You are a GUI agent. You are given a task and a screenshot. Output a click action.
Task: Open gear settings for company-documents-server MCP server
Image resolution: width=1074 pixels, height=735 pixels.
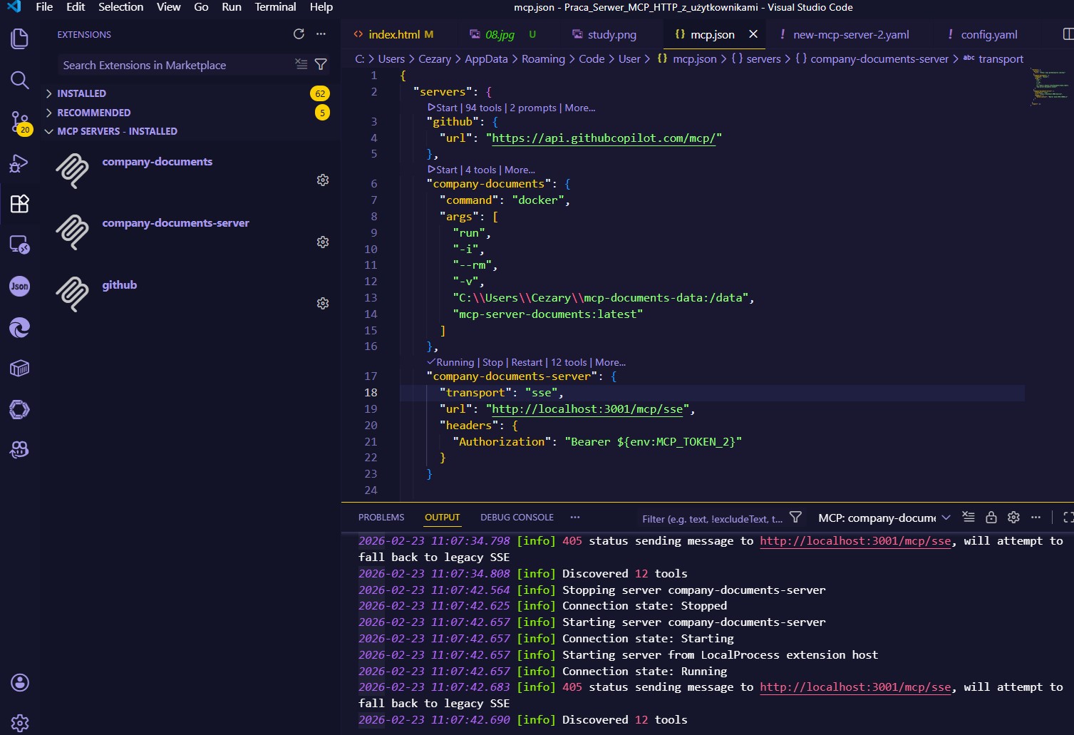click(323, 242)
